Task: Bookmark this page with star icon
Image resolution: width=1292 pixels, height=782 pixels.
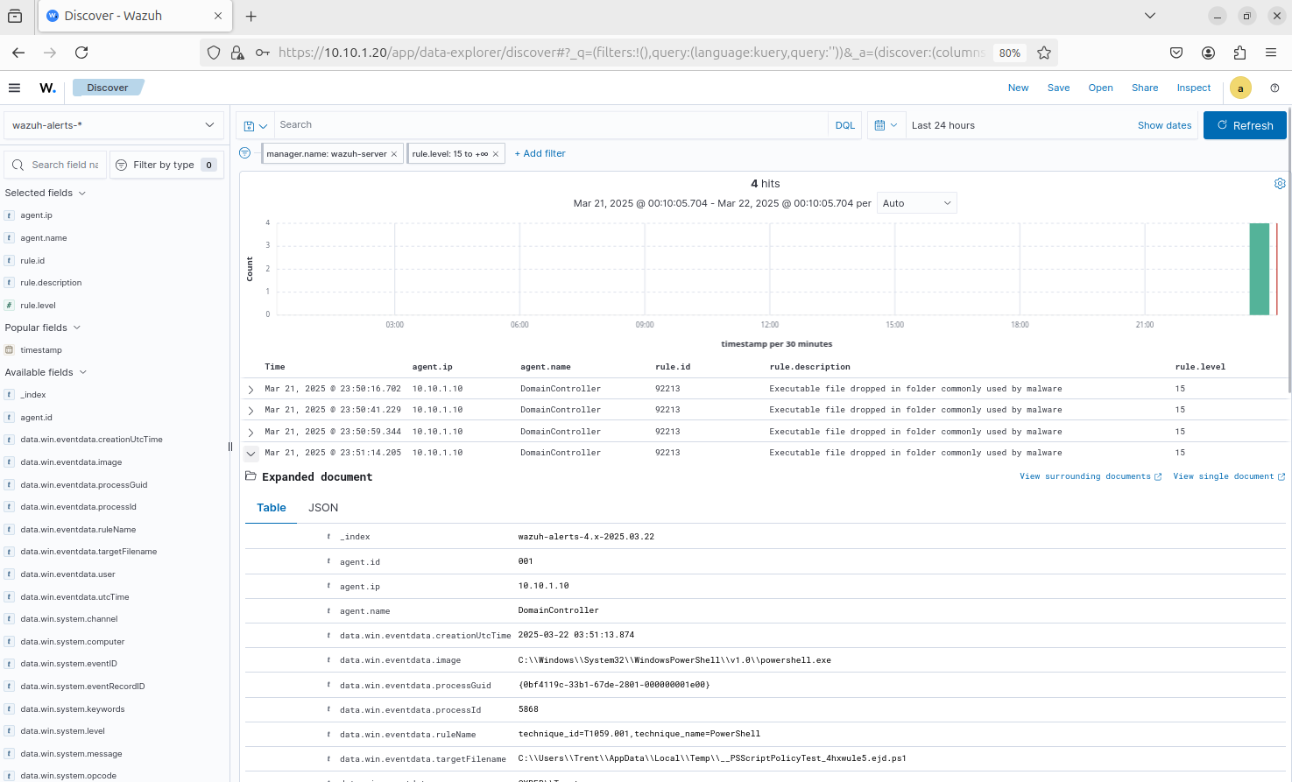Action: pos(1044,53)
